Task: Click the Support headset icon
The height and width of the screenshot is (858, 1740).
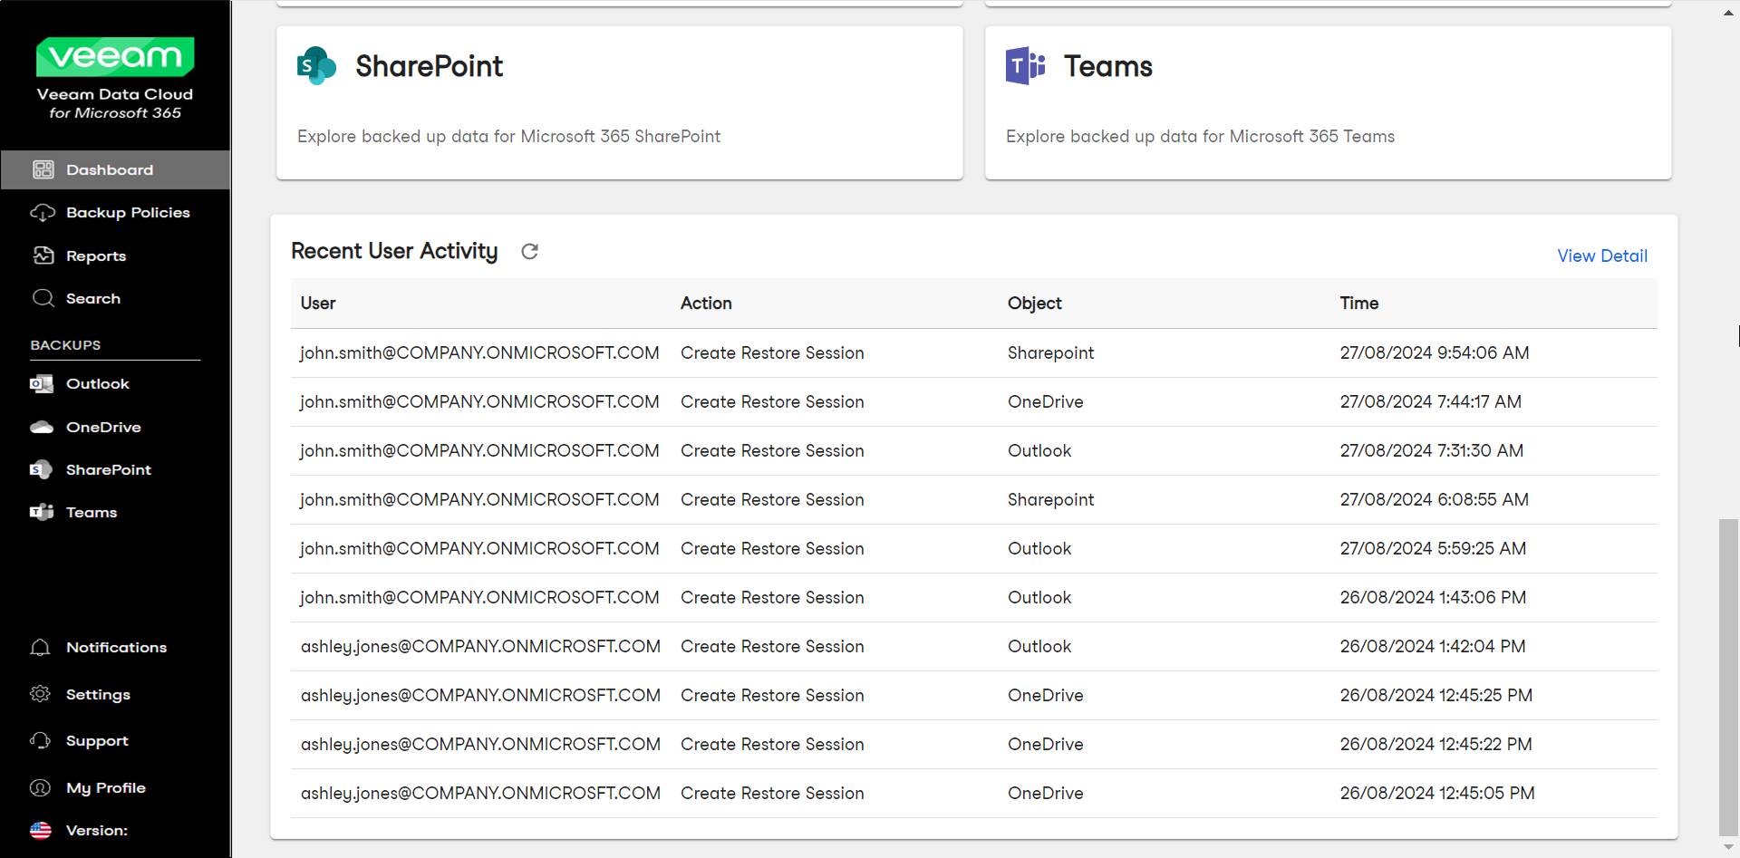Action: [x=40, y=740]
